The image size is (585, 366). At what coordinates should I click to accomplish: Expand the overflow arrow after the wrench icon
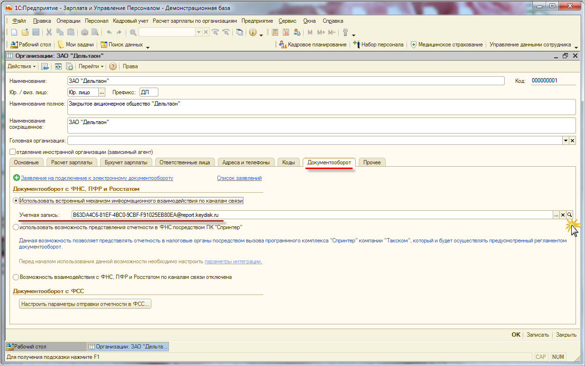[x=354, y=35]
